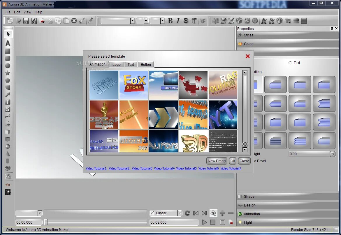Click template list scrollbar down arrow
341x235 pixels.
tap(245, 150)
